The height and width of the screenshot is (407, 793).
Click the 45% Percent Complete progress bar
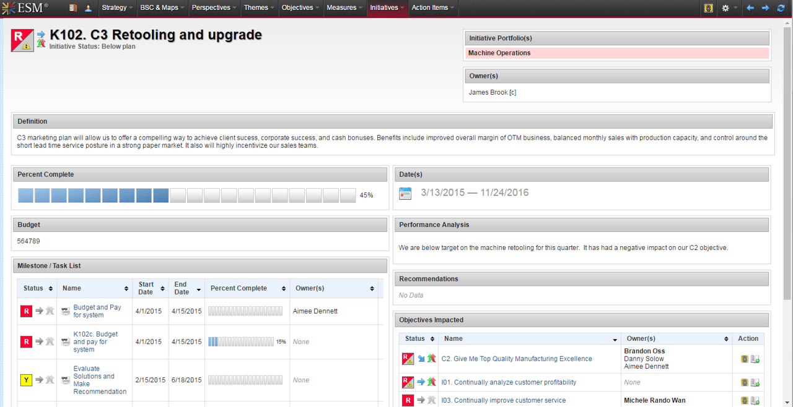pyautogui.click(x=186, y=195)
